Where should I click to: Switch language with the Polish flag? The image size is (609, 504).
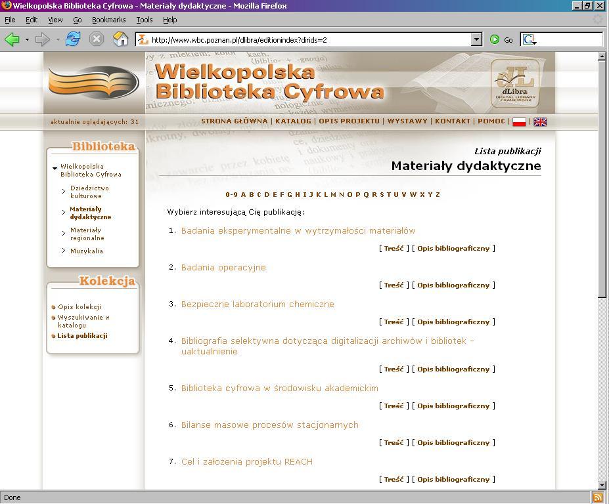pos(519,122)
